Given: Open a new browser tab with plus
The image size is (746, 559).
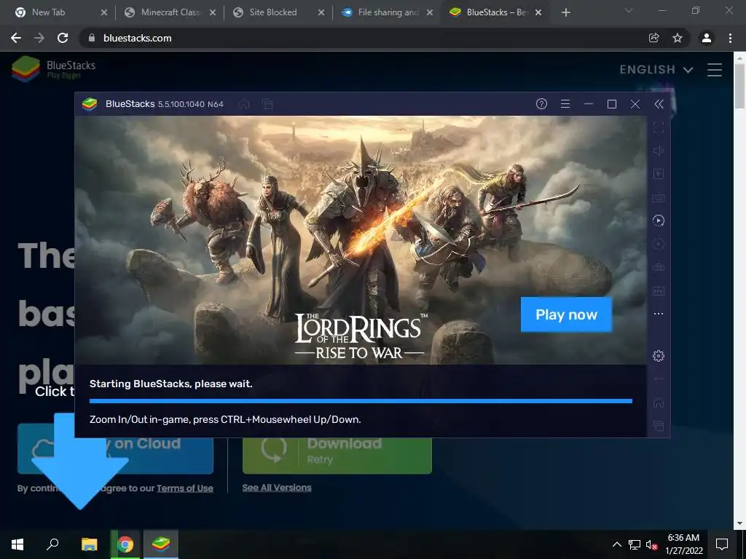Looking at the screenshot, I should tap(565, 13).
